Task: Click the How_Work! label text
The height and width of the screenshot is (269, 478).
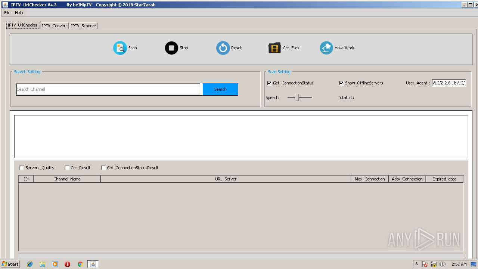Action: click(x=345, y=48)
